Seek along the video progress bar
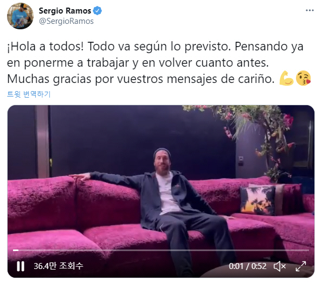Screen dimensions: 322x282 (x=161, y=250)
